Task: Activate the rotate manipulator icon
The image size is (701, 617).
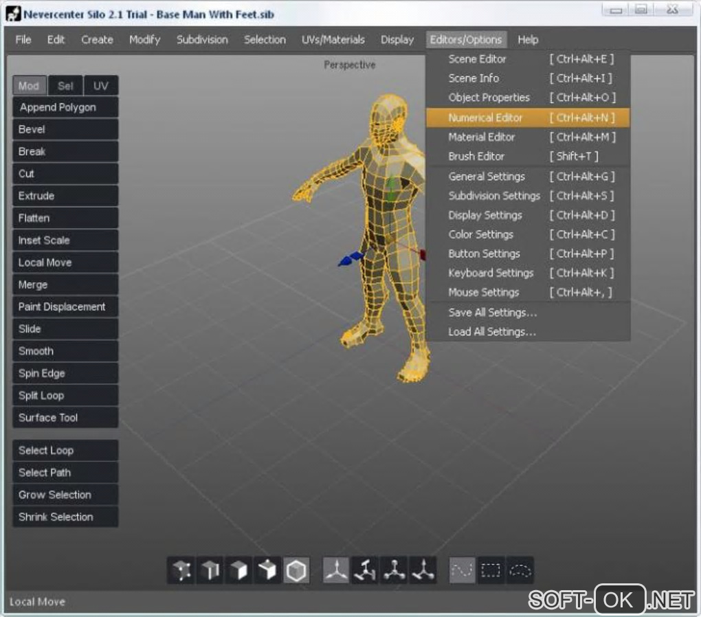Action: (365, 570)
